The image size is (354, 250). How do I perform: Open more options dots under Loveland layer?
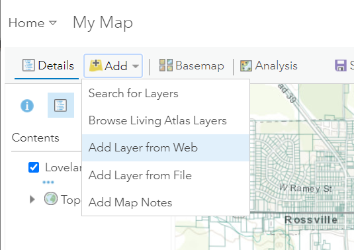point(48,182)
